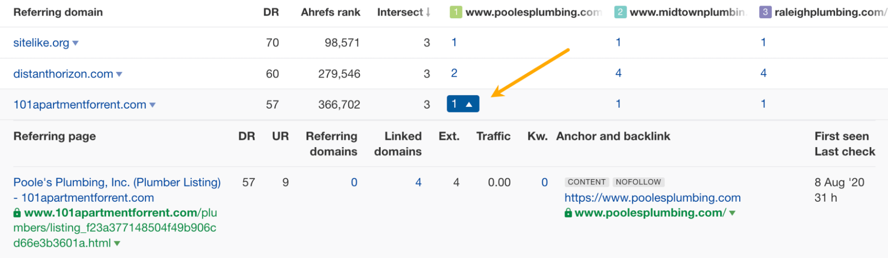Image resolution: width=888 pixels, height=258 pixels.
Task: Click the lock icon before www.101apartmentforrent.com
Action: pos(16,213)
